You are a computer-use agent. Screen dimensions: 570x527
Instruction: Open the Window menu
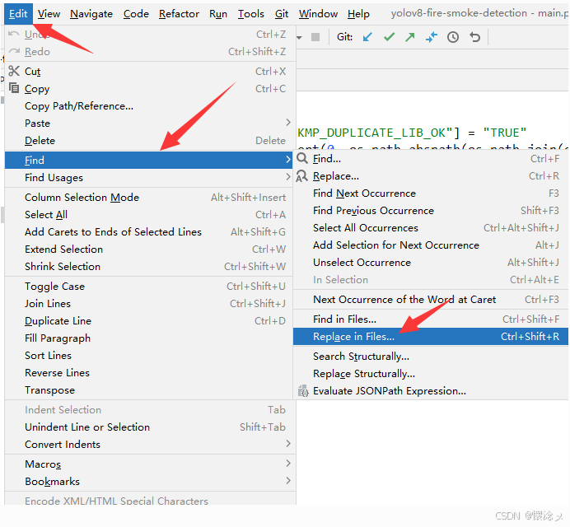tap(318, 14)
